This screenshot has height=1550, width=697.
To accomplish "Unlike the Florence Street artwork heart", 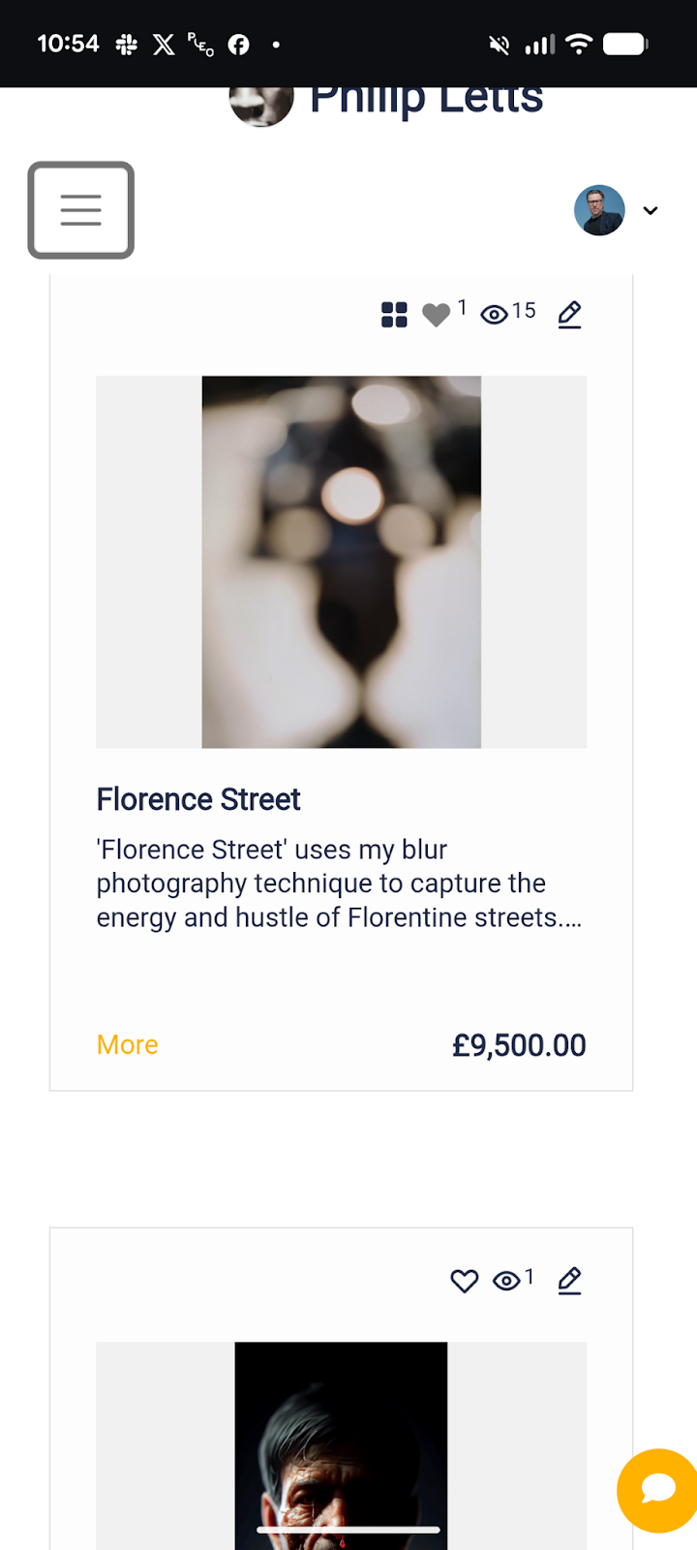I will click(437, 315).
